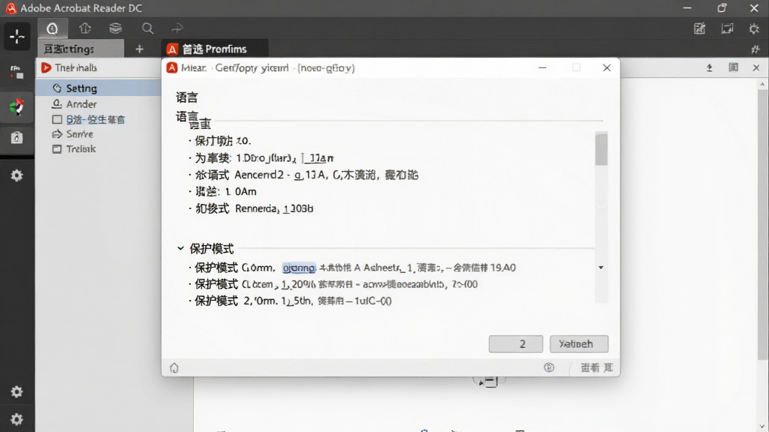Click the circular icon in dialog footer
The image size is (769, 432).
549,367
